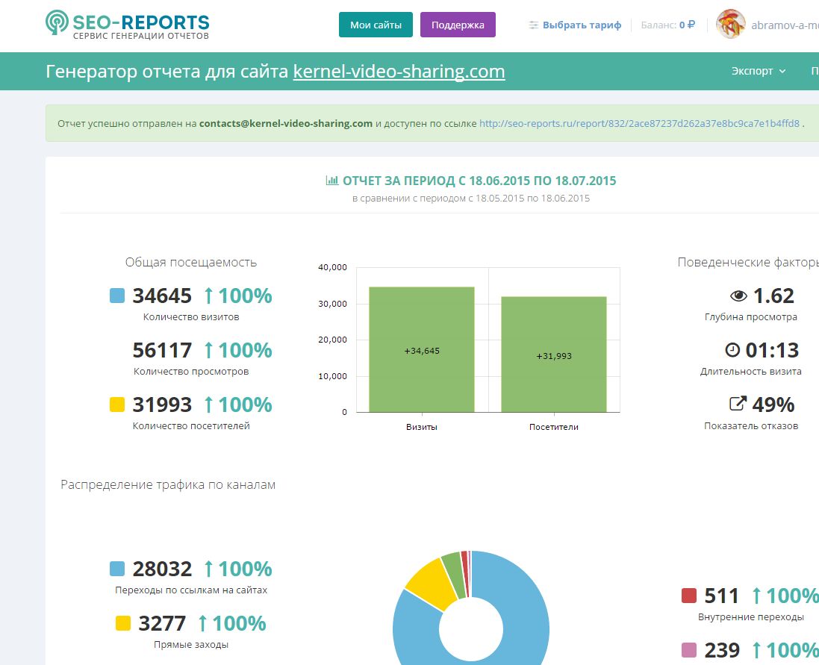819x665 pixels.
Task: Open the kernel-video-sharing.com site link
Action: pyautogui.click(x=399, y=71)
